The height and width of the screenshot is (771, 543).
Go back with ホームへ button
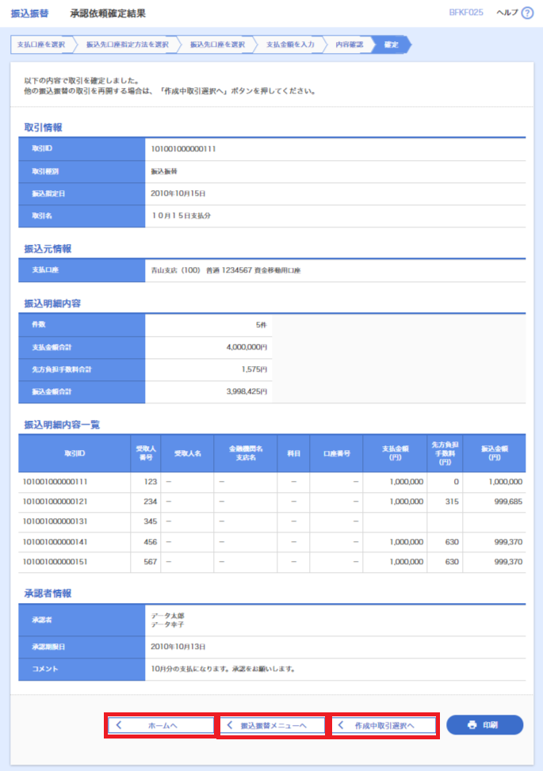click(x=162, y=725)
